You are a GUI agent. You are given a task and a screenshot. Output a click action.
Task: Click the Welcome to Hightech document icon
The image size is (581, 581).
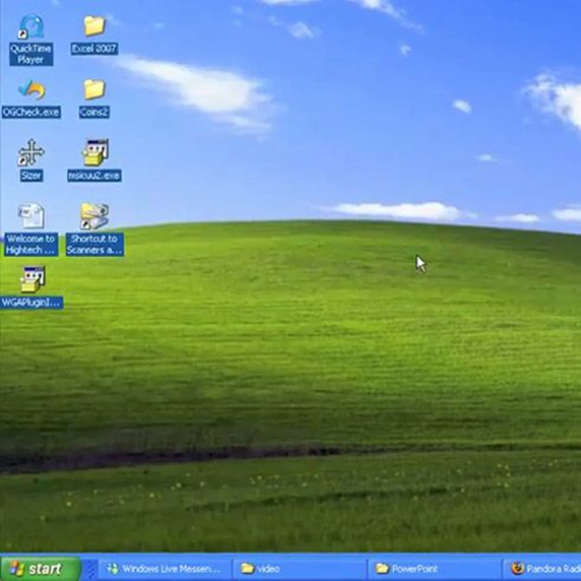(31, 216)
